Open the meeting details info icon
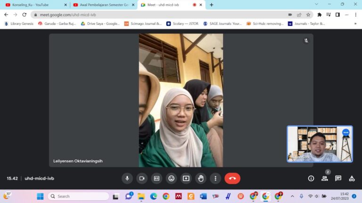The image size is (362, 203). click(311, 179)
